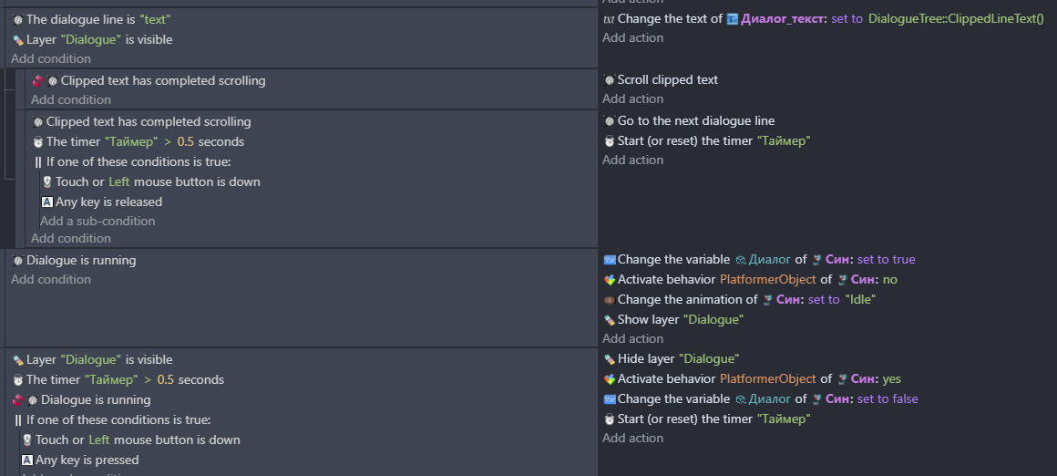Select the 'Any key is pressed' condition
Image resolution: width=1057 pixels, height=476 pixels.
79,460
